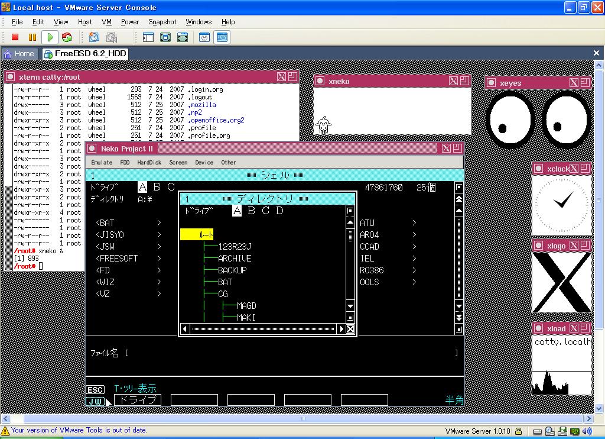
Task: Click the Take Snapshot toolbar icon
Action: [x=94, y=37]
